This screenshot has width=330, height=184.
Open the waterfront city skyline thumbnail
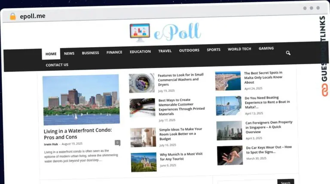pos(81,100)
